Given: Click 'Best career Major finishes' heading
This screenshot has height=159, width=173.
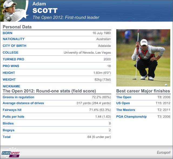Looking at the screenshot, I should pyautogui.click(x=143, y=91).
